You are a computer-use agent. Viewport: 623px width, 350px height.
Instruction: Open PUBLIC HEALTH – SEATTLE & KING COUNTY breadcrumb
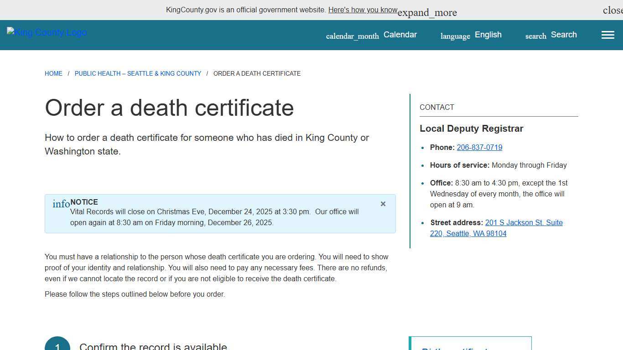pyautogui.click(x=138, y=73)
